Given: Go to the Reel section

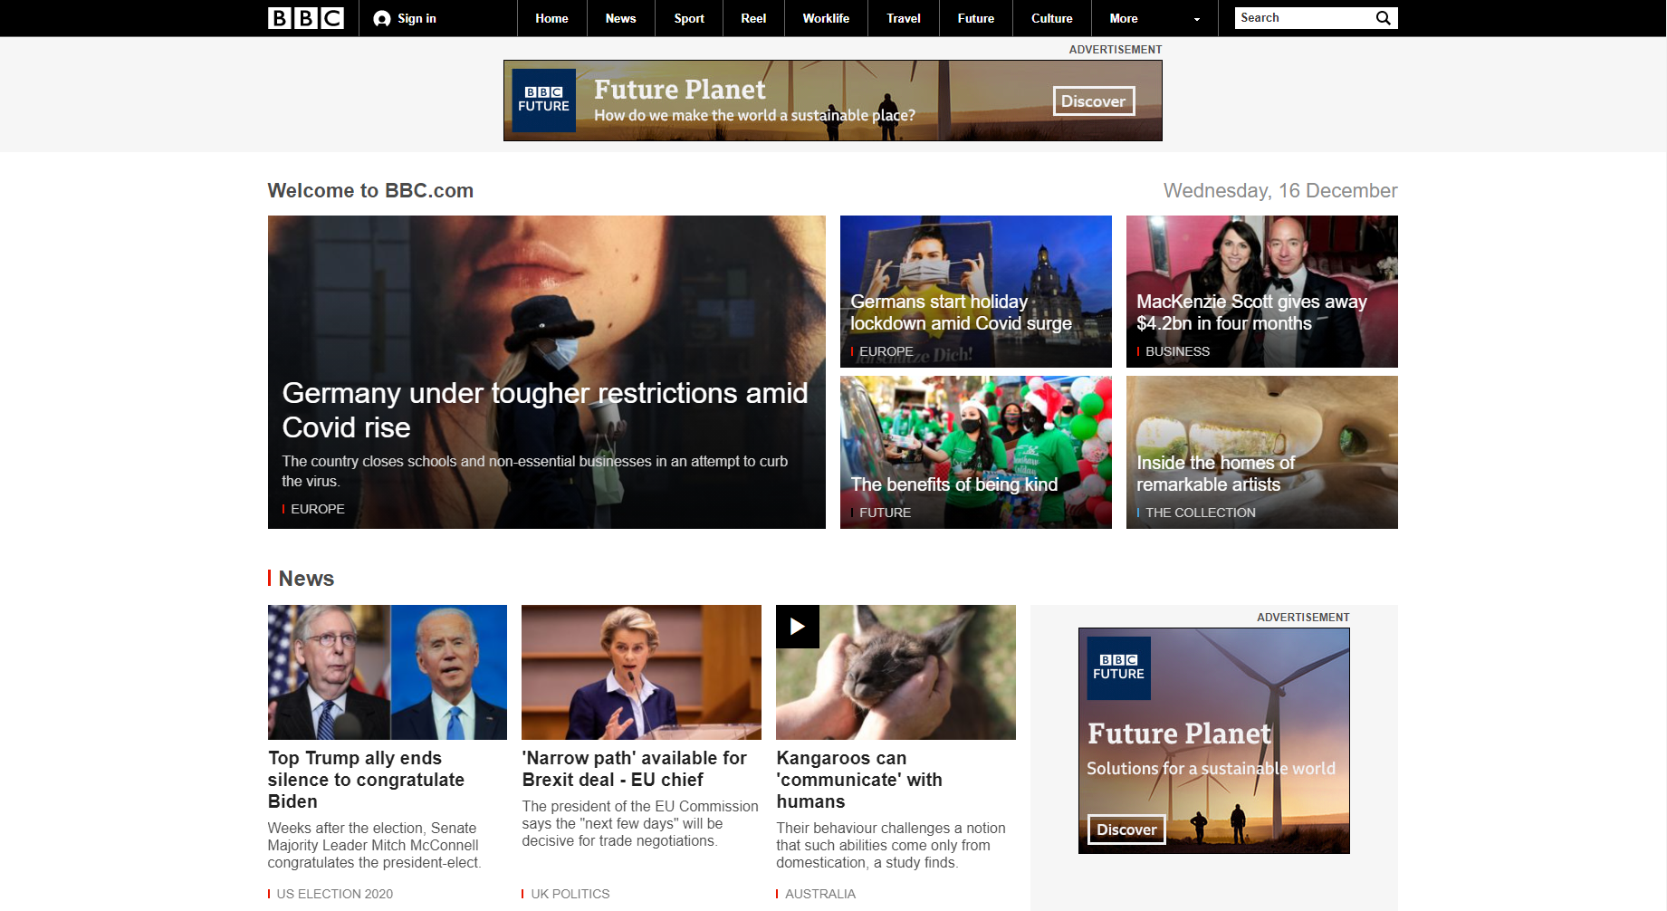Looking at the screenshot, I should coord(753,18).
